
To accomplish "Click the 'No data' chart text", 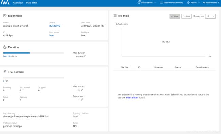I will click(166, 41).
